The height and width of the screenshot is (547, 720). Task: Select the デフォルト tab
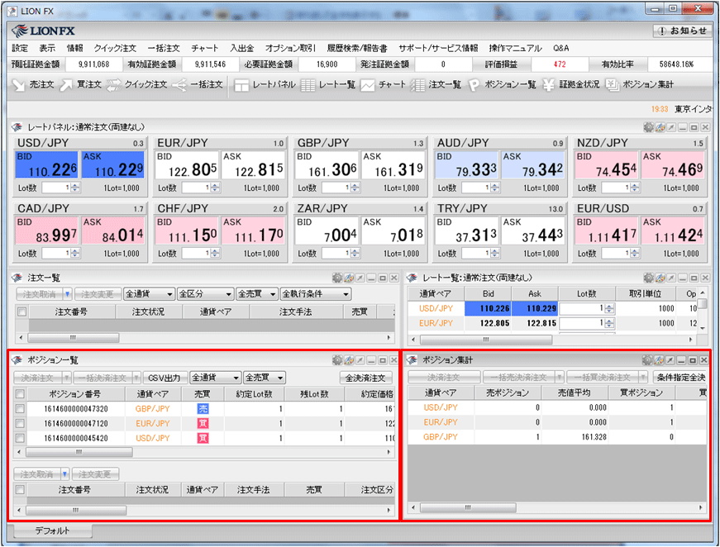(x=52, y=531)
